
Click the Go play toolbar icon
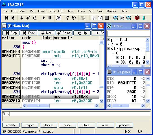44,18
